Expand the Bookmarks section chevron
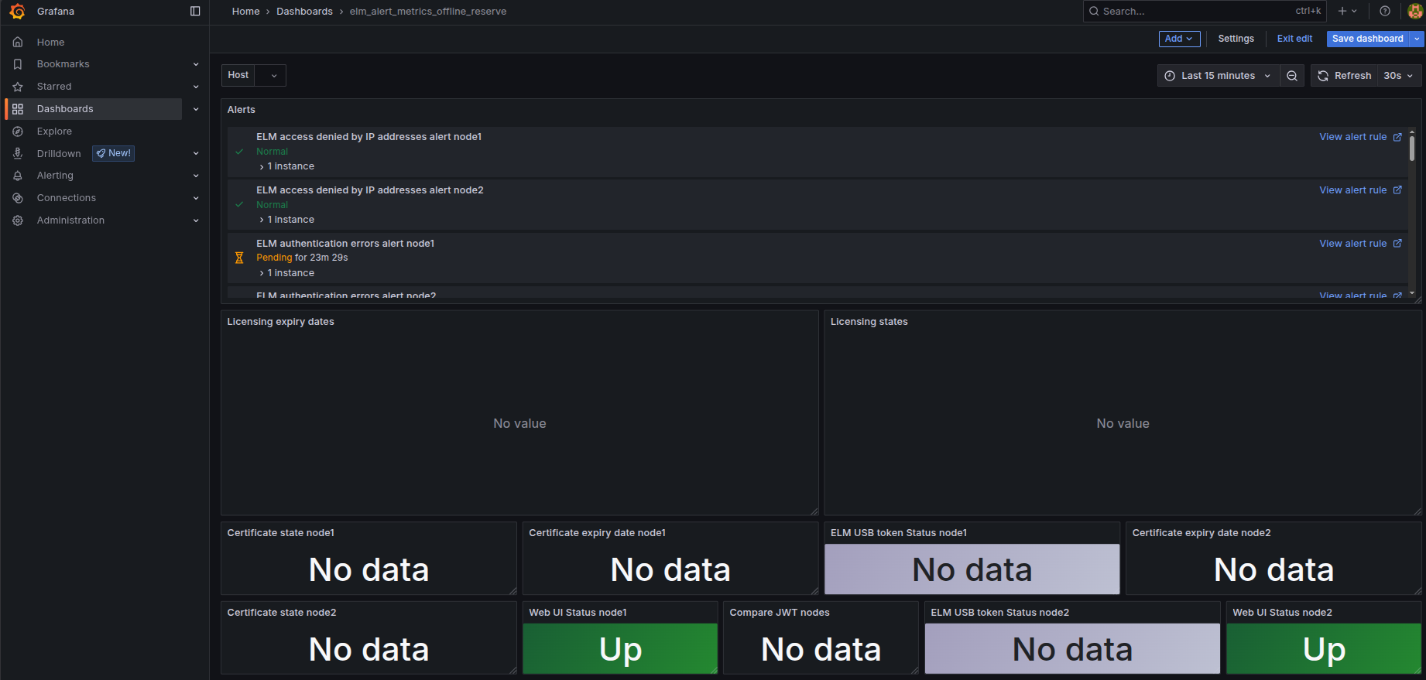Image resolution: width=1426 pixels, height=680 pixels. point(196,64)
